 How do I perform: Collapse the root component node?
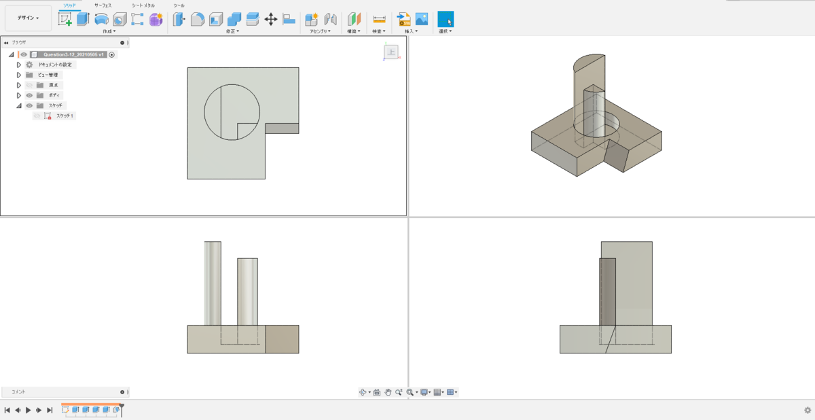click(11, 54)
